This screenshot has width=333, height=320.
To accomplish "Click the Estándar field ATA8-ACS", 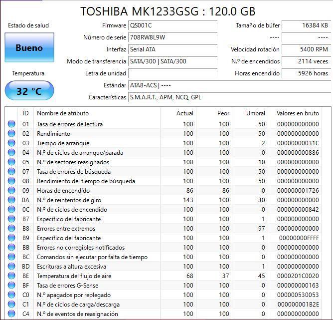I will click(x=230, y=85).
